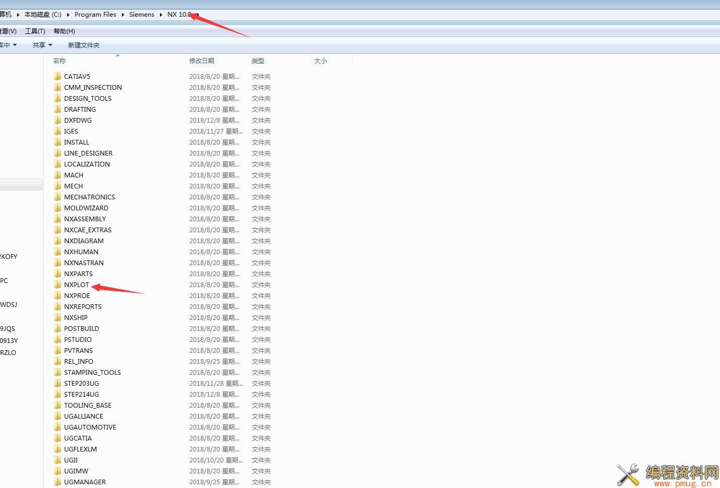Click the NXSHIP folder icon
The height and width of the screenshot is (488, 720).
click(57, 317)
